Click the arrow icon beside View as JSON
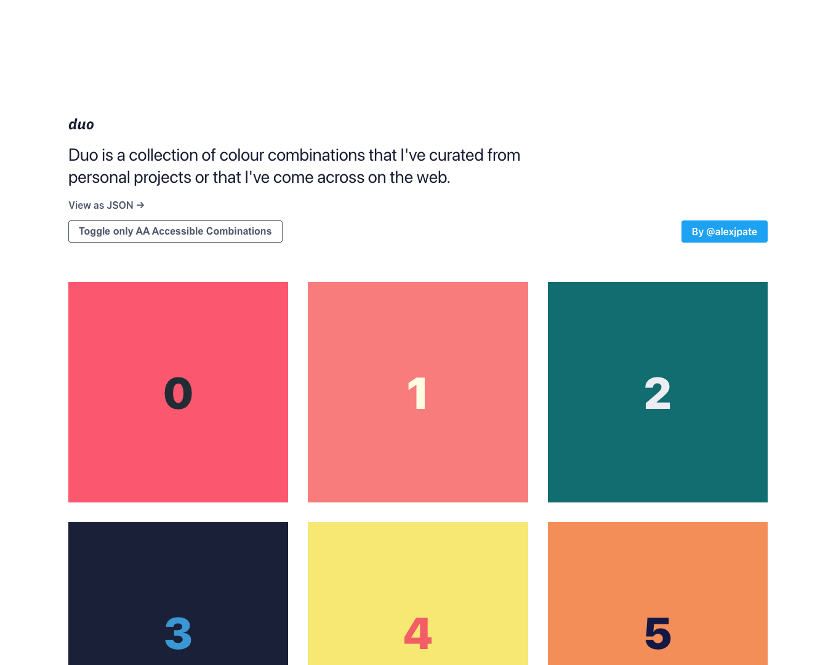The image size is (836, 665). [x=140, y=205]
